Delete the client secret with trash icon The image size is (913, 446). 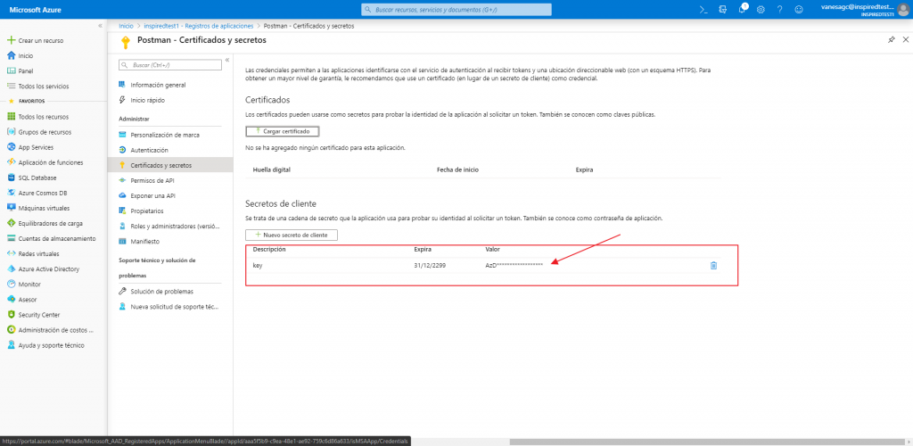(713, 265)
